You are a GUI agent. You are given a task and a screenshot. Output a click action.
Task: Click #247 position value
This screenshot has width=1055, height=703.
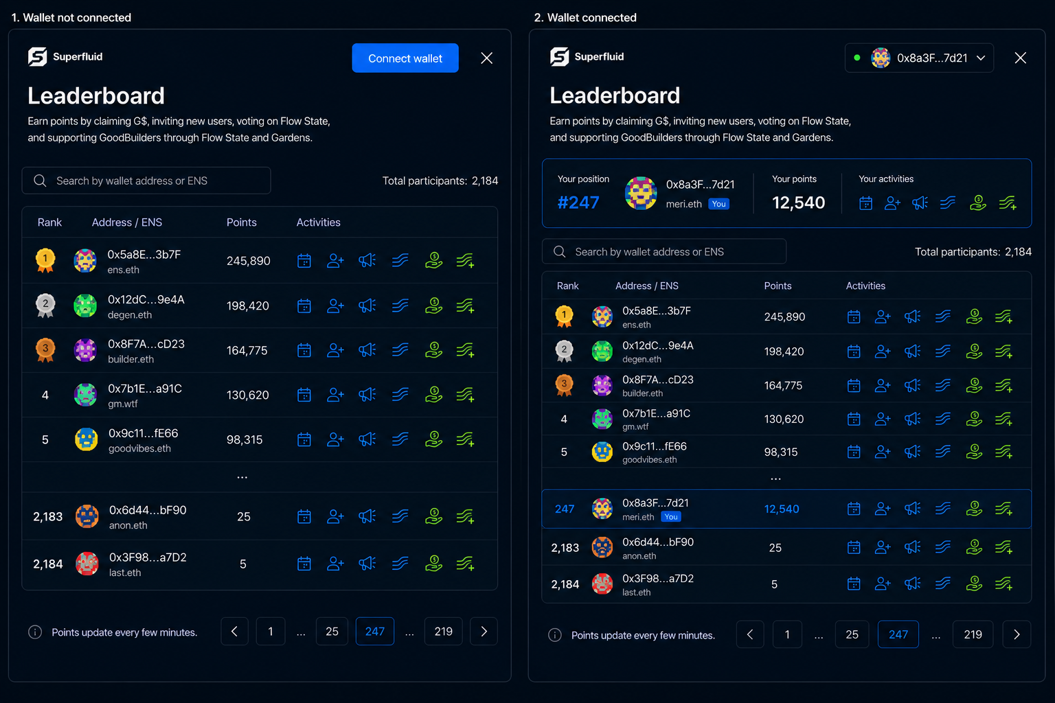click(x=578, y=203)
